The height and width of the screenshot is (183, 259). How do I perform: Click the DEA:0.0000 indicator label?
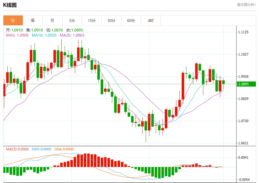coord(64,149)
